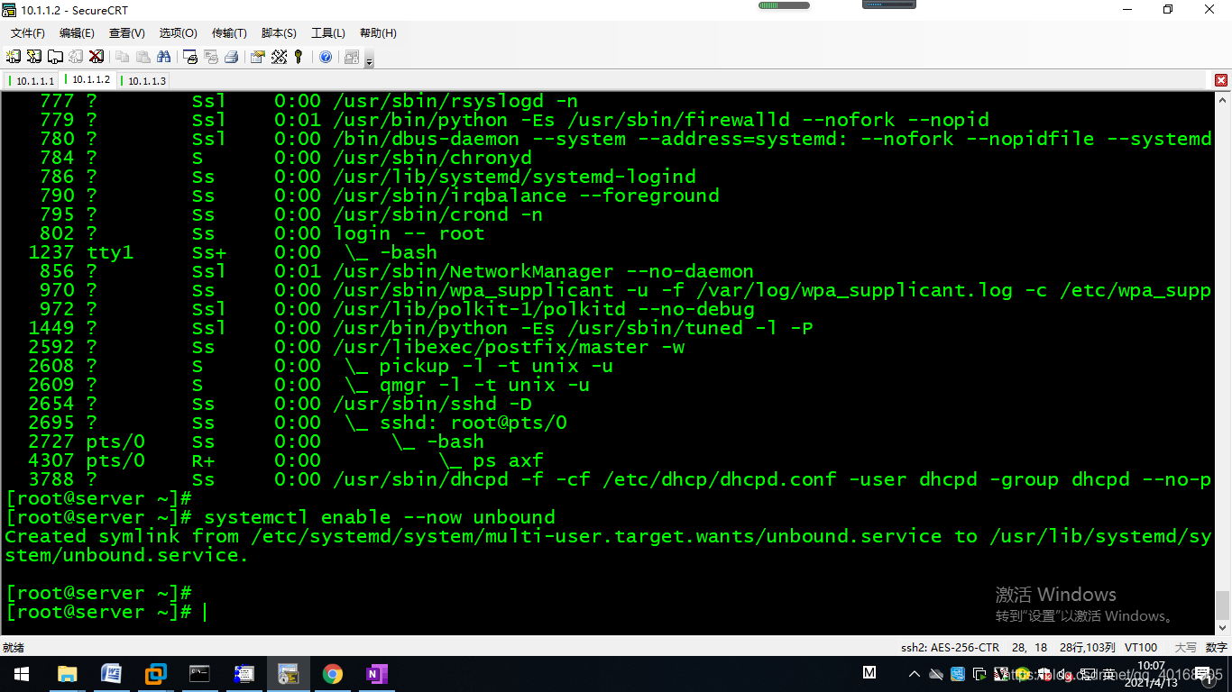Open OneNote from the taskbar
Screen dimensions: 1232x692
click(x=376, y=674)
